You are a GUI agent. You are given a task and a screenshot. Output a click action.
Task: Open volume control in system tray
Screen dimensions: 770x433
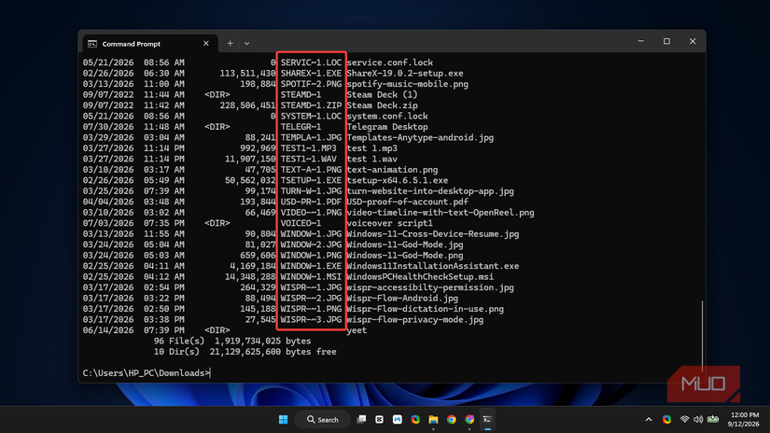tap(698, 419)
